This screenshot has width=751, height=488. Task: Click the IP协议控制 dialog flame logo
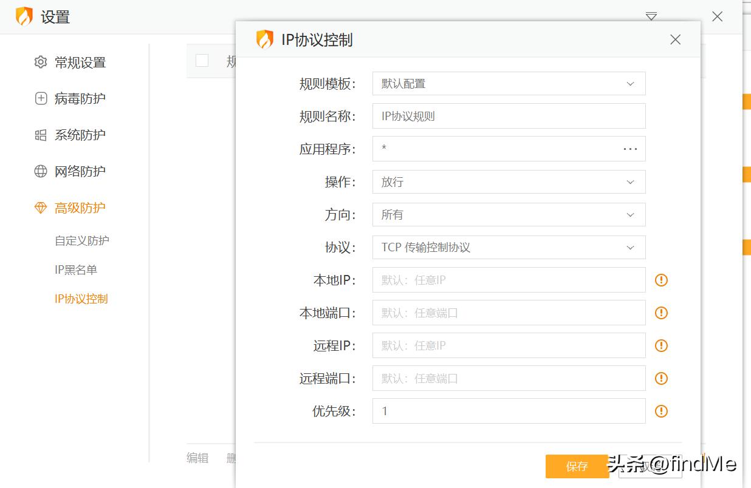coord(264,39)
